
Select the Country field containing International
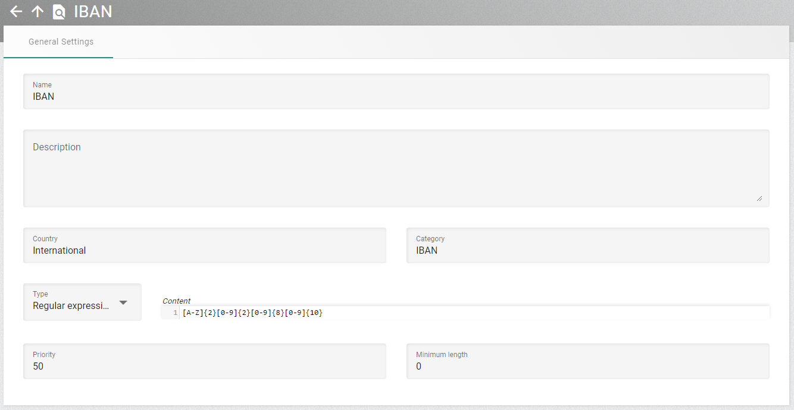click(x=204, y=250)
